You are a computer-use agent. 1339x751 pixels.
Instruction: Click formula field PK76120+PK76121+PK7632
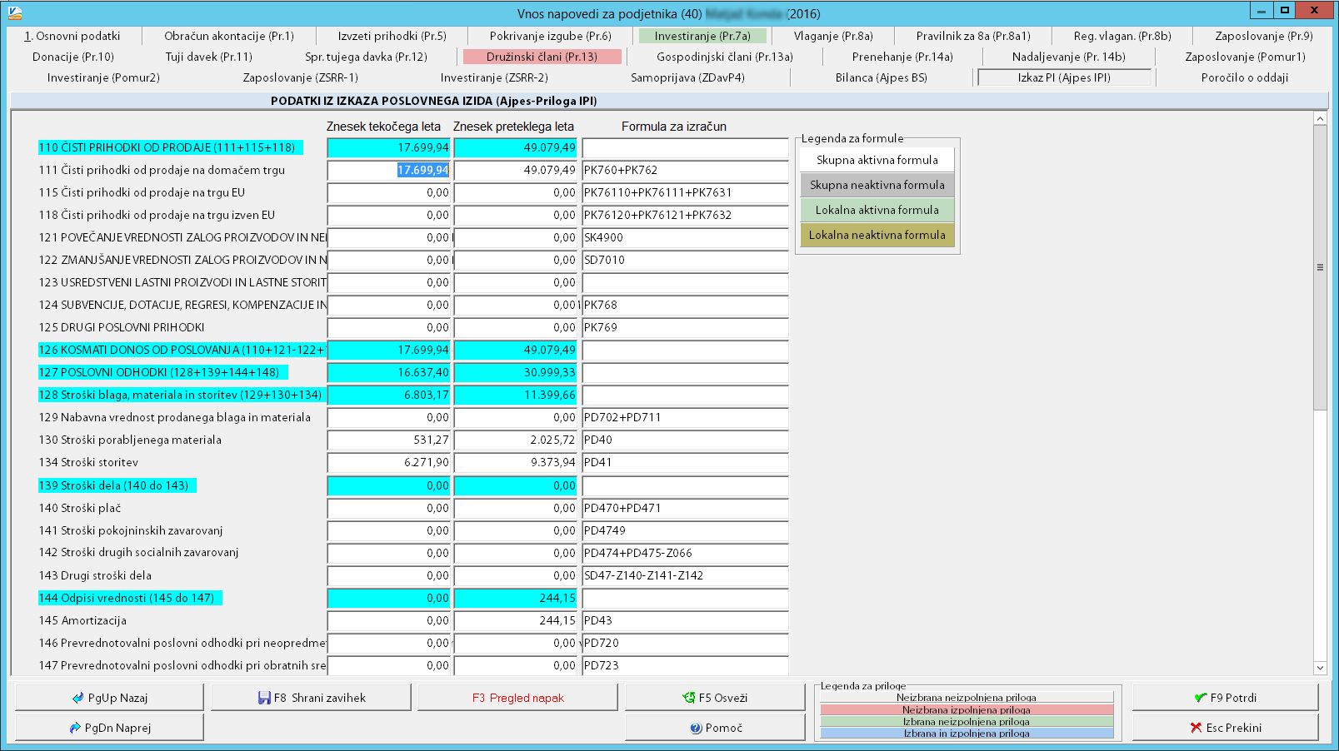pos(685,215)
